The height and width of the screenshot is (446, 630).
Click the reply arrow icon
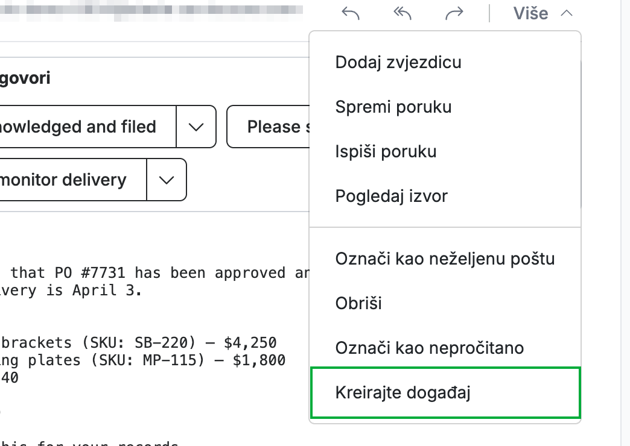coord(351,14)
